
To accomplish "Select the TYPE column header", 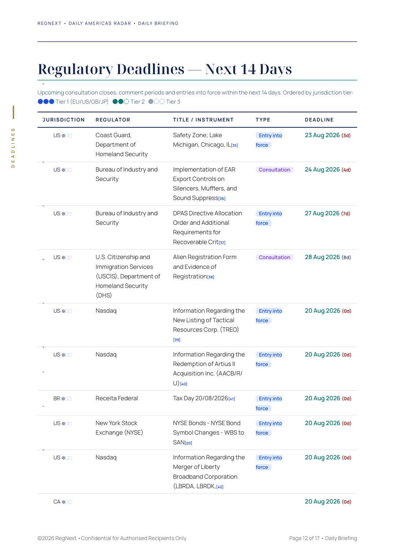I will [x=263, y=120].
